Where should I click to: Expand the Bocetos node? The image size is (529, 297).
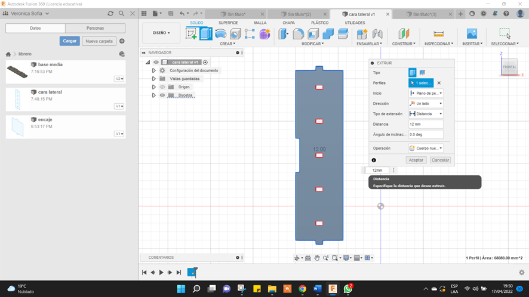(x=153, y=95)
